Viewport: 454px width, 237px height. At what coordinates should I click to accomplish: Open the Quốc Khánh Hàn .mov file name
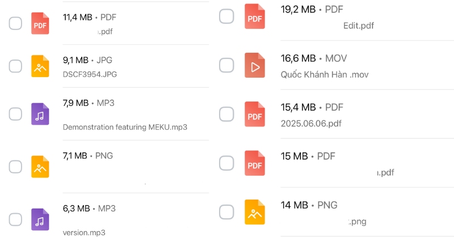point(321,74)
